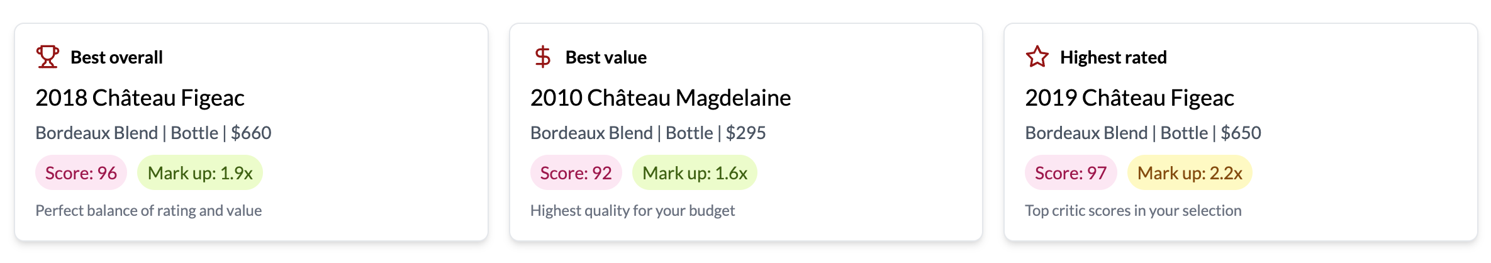This screenshot has width=1491, height=263.
Task: Click 'Top critic scores in your selection' text
Action: (x=1133, y=211)
